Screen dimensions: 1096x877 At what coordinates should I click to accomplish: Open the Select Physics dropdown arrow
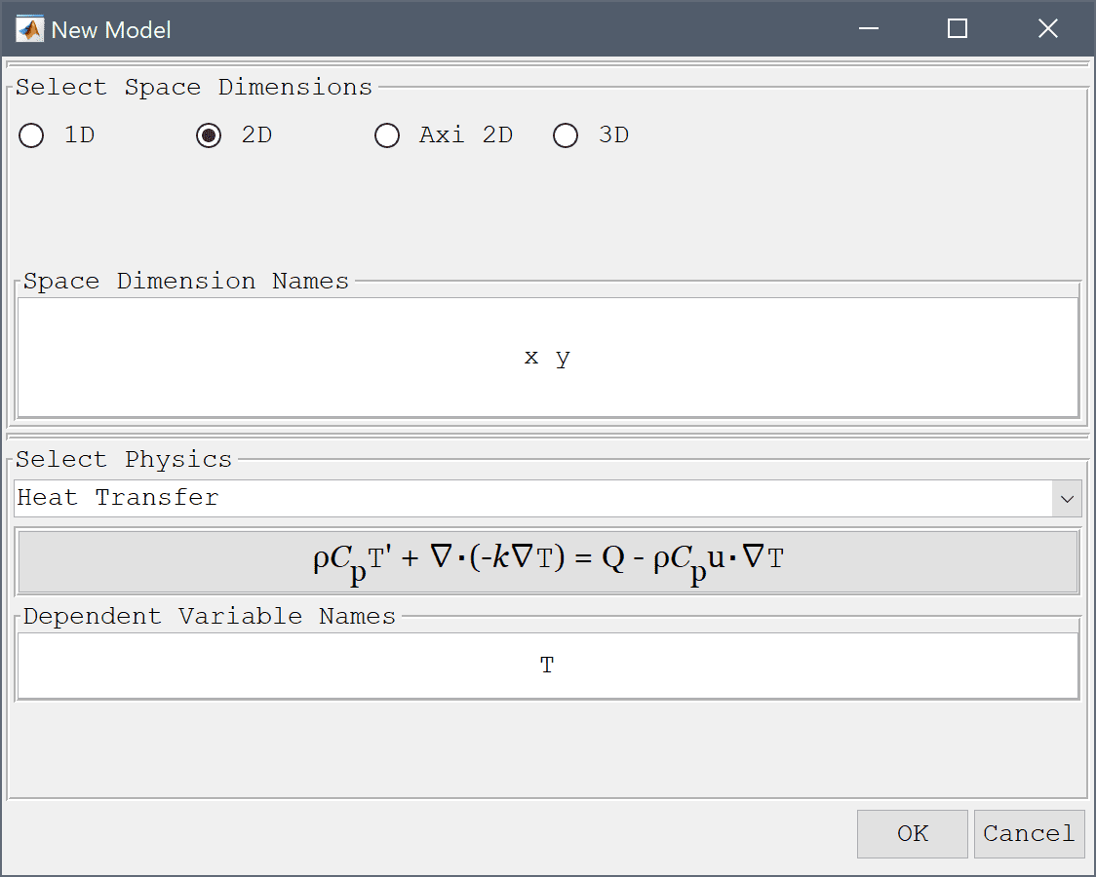click(x=1067, y=499)
